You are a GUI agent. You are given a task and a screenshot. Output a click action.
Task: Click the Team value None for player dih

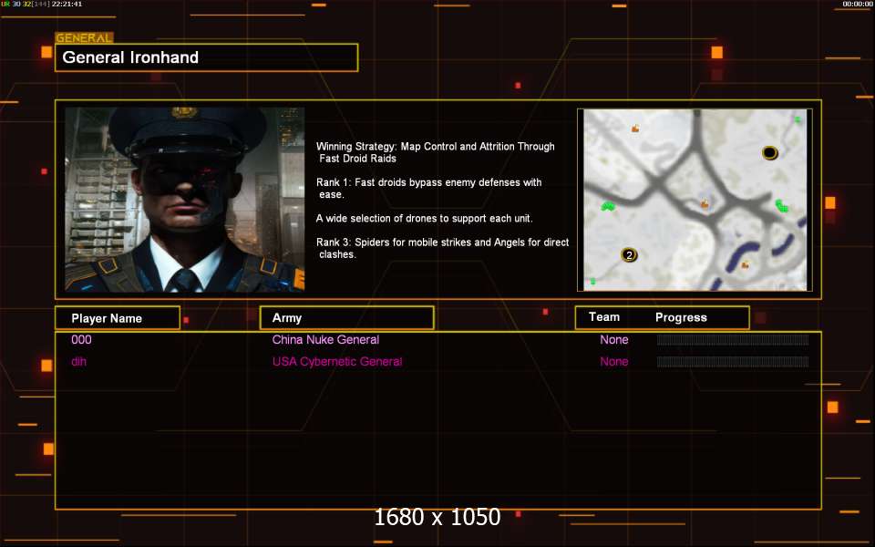pyautogui.click(x=613, y=362)
